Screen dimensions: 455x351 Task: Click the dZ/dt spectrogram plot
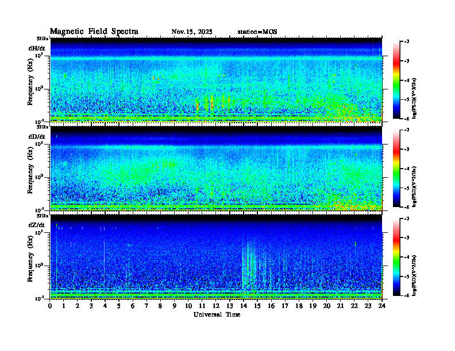(216, 257)
